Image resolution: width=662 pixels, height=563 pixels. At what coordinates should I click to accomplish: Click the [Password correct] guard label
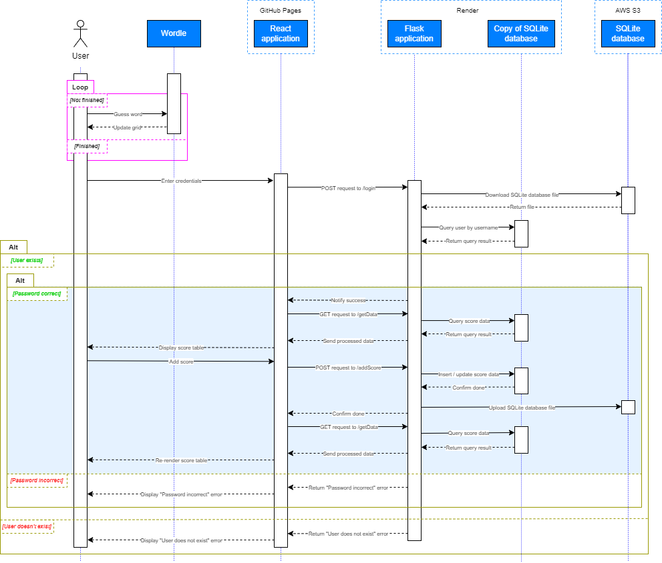[37, 294]
